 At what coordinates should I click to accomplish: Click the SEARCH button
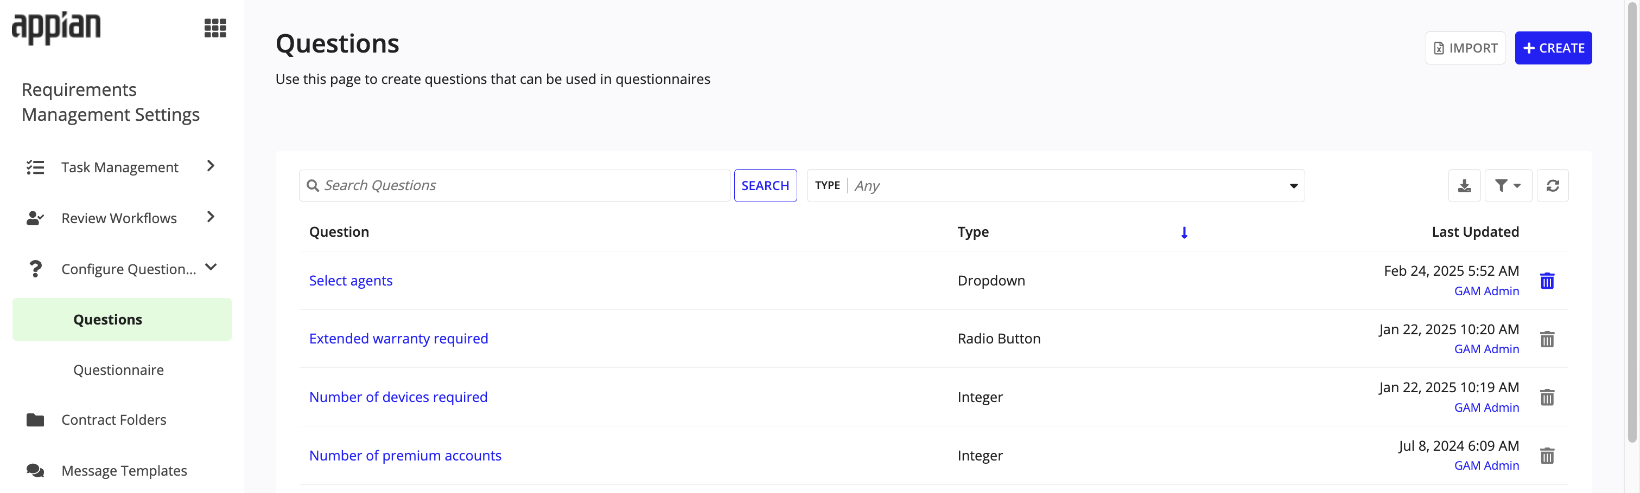coord(765,185)
